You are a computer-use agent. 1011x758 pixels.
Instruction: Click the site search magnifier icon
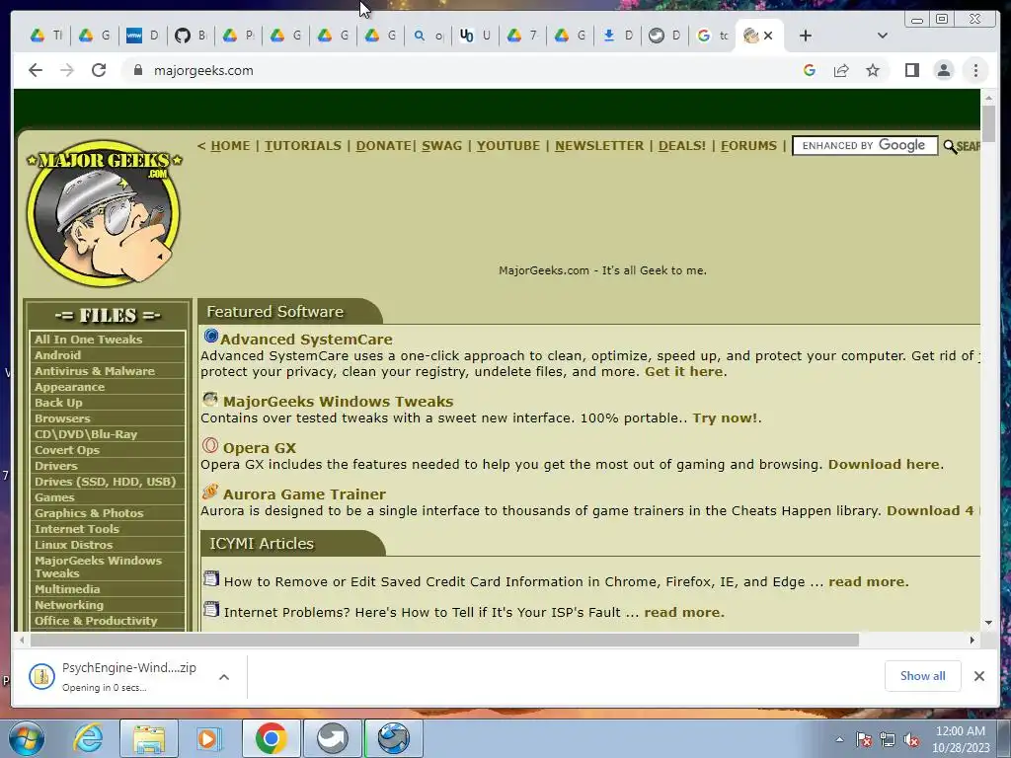(x=950, y=147)
